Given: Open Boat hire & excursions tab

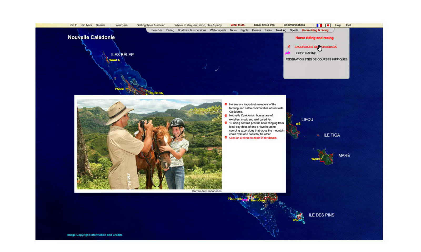Looking at the screenshot, I should 192,30.
